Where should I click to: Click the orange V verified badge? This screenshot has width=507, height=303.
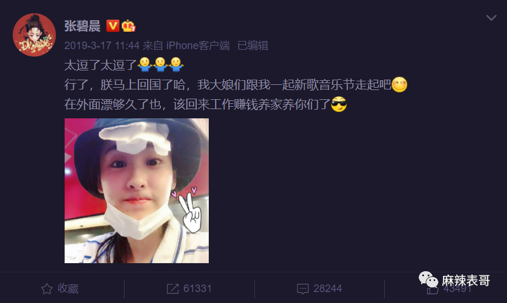pos(113,26)
